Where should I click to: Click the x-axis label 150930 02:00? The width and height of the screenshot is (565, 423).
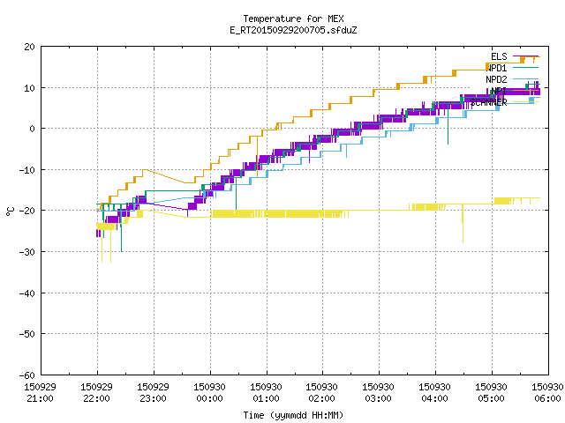321,393
